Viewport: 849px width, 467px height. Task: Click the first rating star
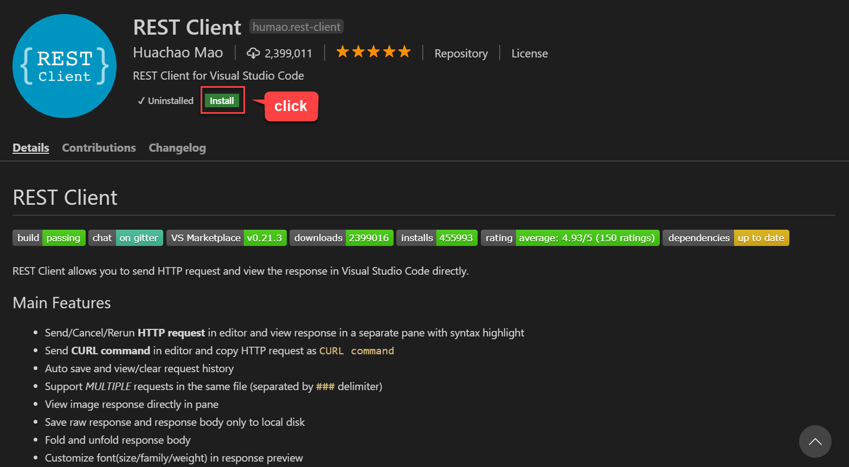(x=342, y=51)
